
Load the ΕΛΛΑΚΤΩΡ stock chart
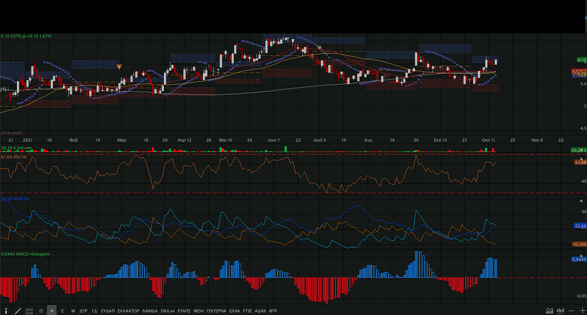[128, 311]
